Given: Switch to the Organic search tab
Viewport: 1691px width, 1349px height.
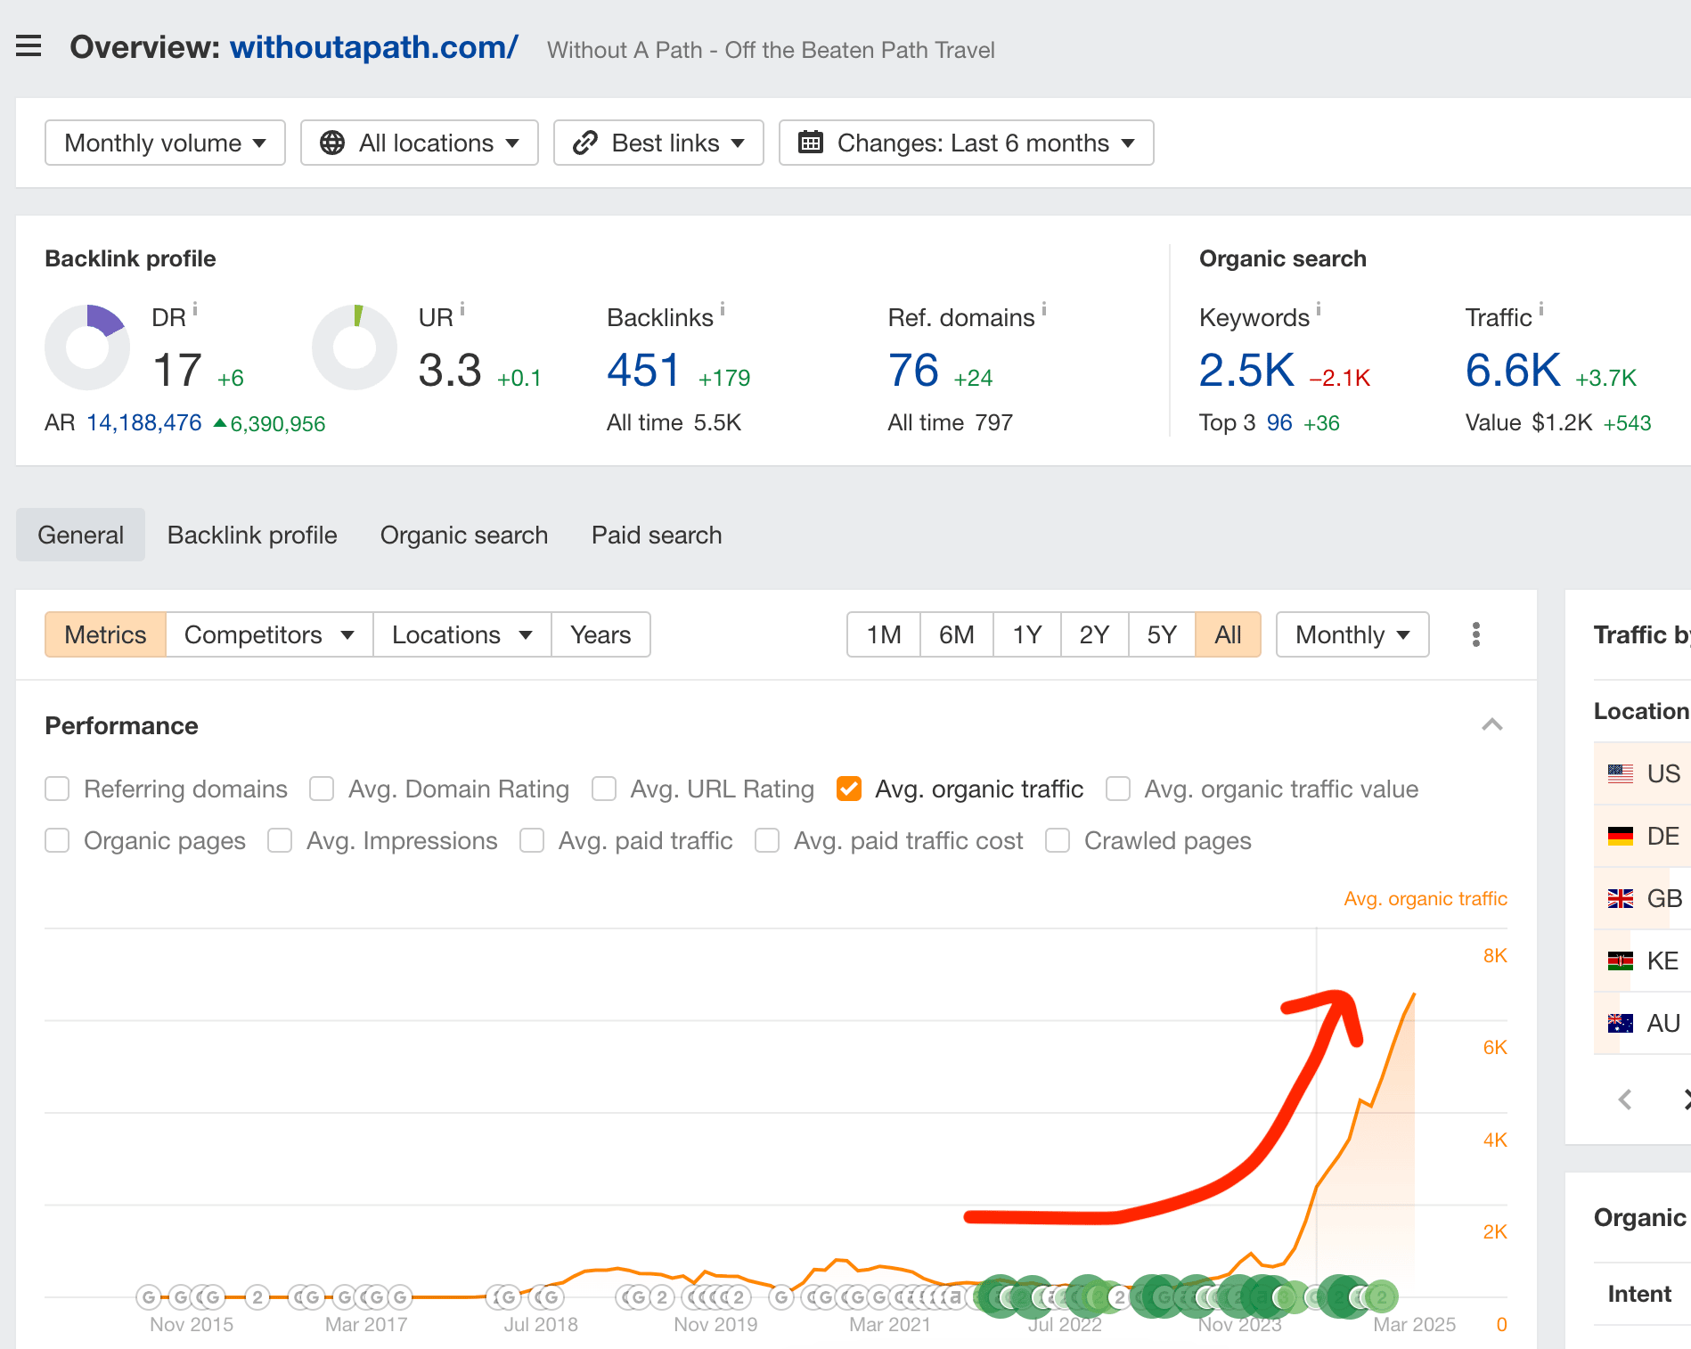Looking at the screenshot, I should [x=464, y=535].
